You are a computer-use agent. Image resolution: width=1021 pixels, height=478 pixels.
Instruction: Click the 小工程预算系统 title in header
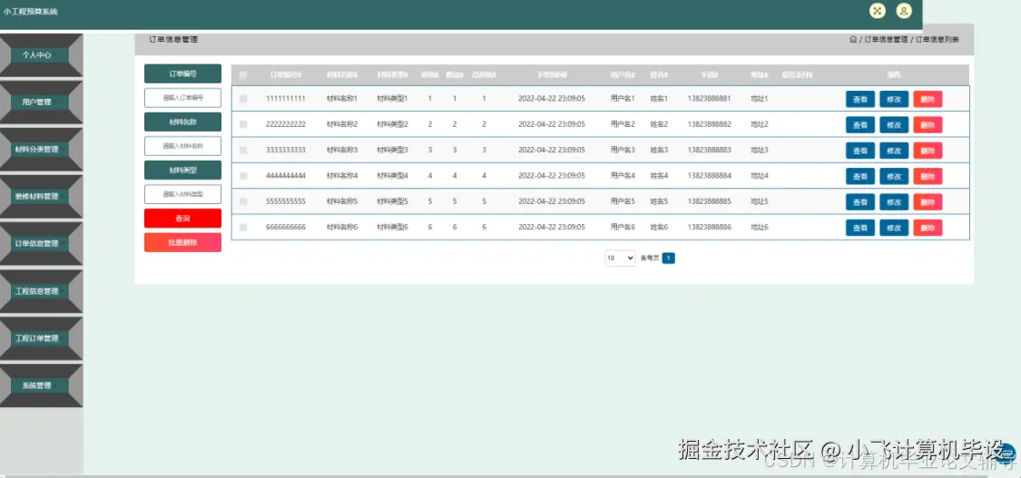[x=30, y=12]
